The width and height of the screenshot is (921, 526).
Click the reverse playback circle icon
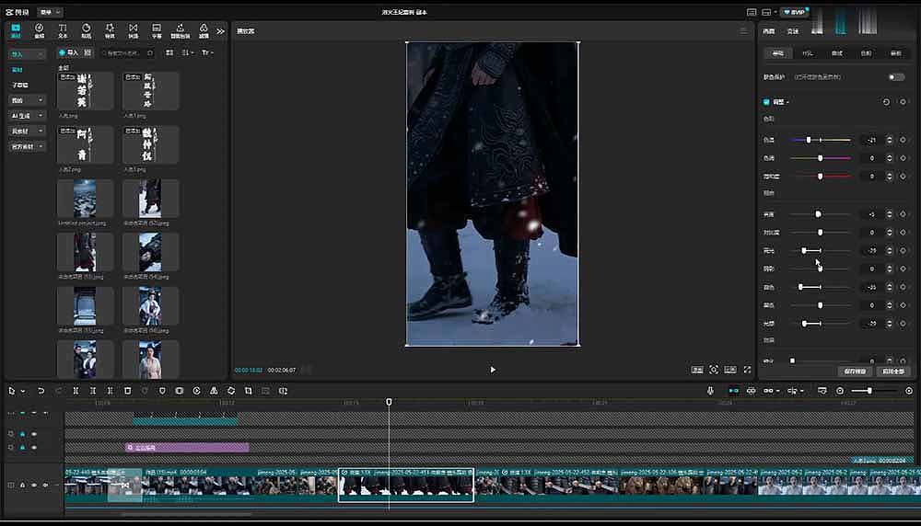[x=197, y=391]
